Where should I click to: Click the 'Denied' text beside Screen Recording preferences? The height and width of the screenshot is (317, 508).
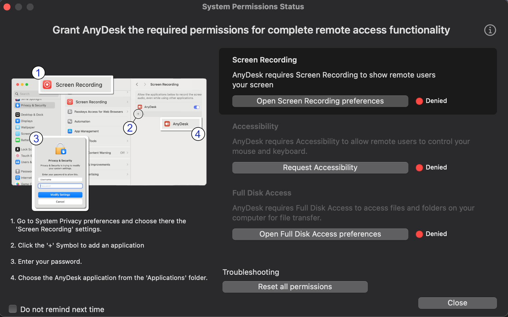[x=436, y=101]
